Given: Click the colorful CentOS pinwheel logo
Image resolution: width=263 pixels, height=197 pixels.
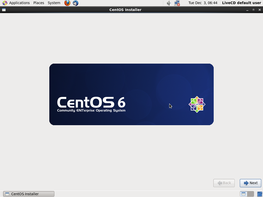Looking at the screenshot, I should 197,104.
